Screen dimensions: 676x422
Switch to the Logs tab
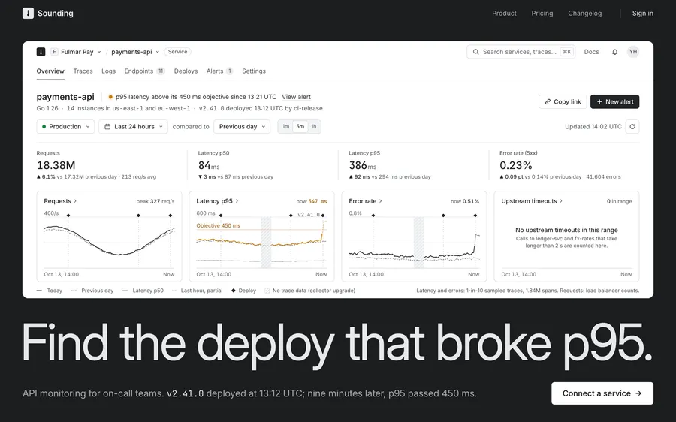coord(109,71)
